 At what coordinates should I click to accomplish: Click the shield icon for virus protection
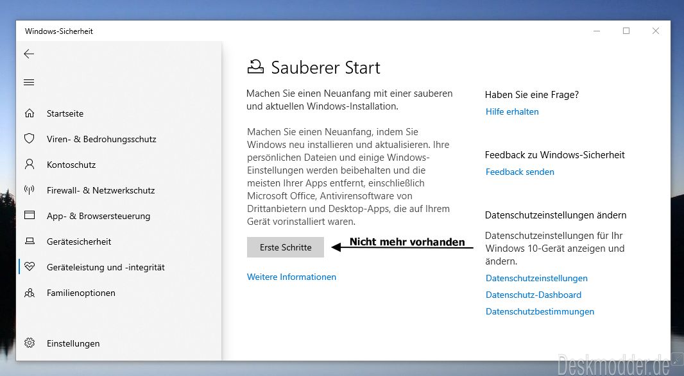pyautogui.click(x=30, y=138)
